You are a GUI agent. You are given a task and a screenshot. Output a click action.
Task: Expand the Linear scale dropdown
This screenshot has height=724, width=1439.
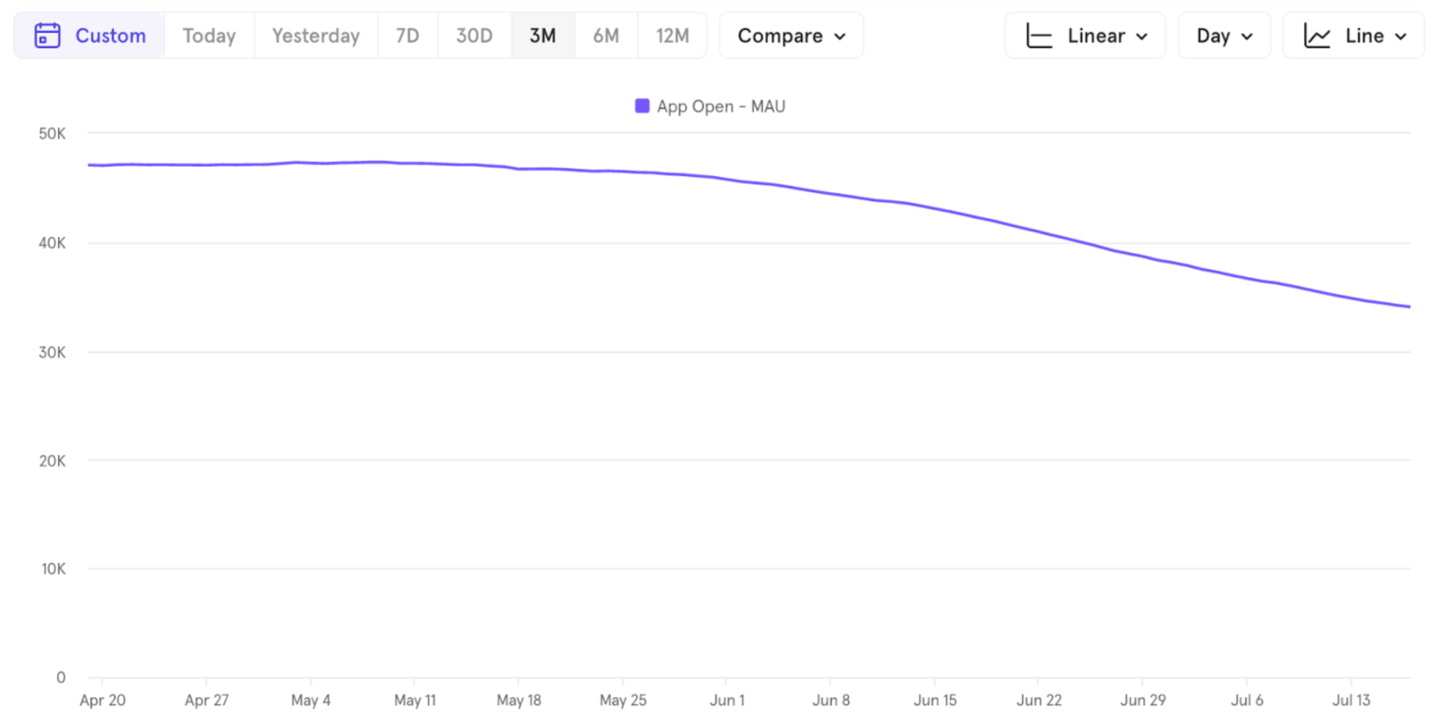(1084, 35)
